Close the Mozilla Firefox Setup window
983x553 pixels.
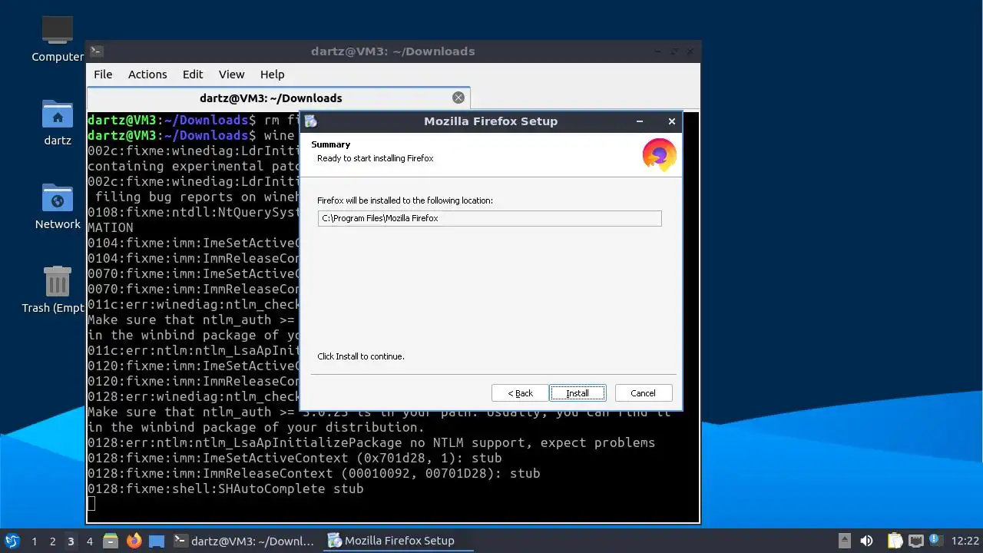click(x=672, y=121)
